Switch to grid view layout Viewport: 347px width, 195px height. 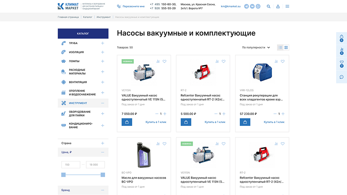tap(286, 47)
